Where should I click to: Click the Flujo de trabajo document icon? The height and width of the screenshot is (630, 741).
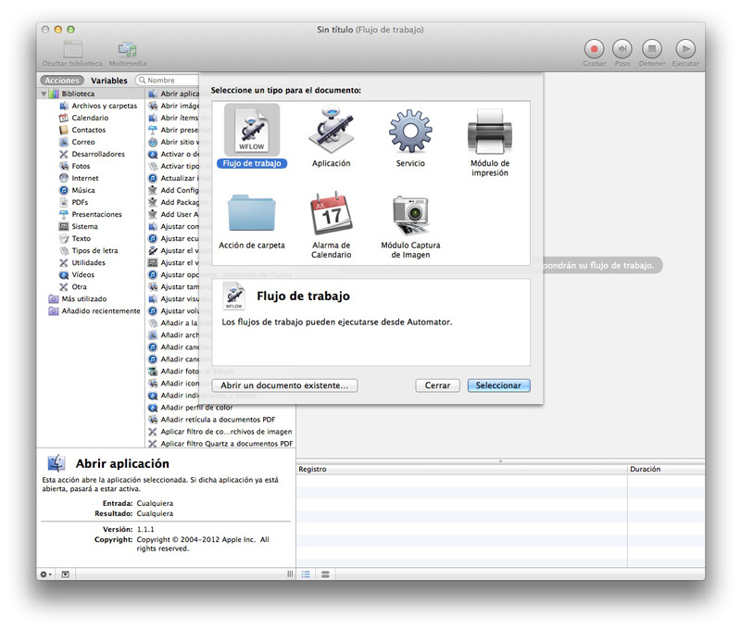tap(252, 131)
